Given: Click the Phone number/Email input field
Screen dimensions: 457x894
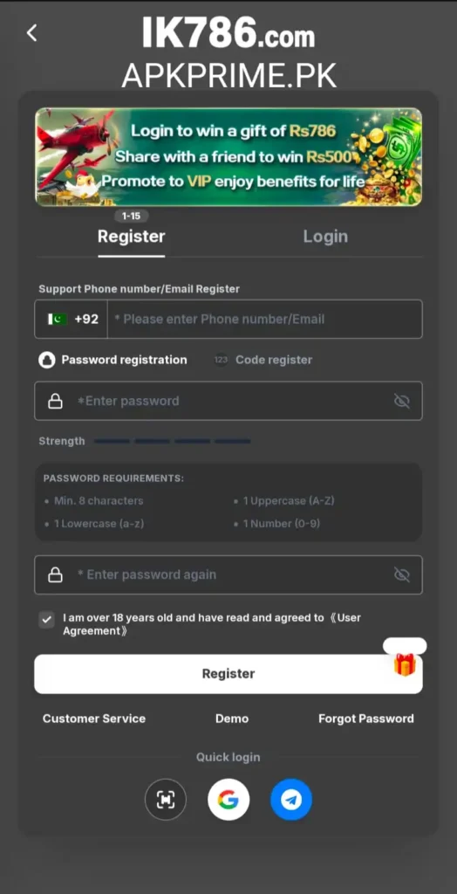Looking at the screenshot, I should (x=265, y=320).
